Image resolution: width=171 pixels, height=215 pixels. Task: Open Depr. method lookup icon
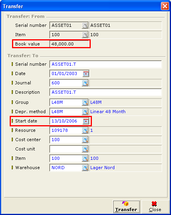point(85,112)
